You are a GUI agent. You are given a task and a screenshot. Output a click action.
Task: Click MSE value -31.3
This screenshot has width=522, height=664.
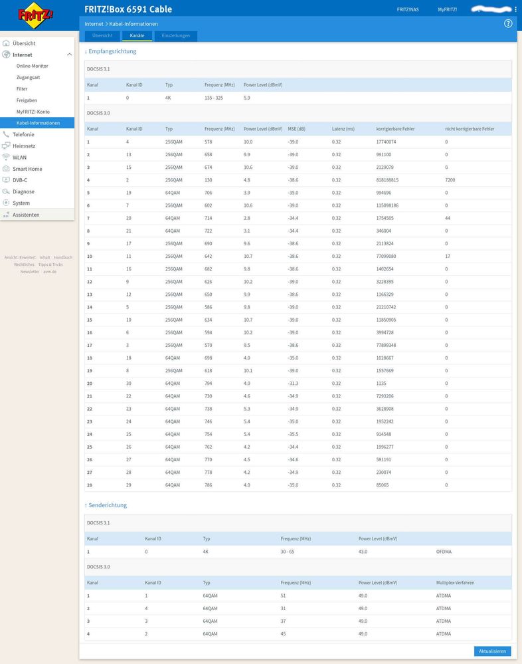[x=293, y=384]
